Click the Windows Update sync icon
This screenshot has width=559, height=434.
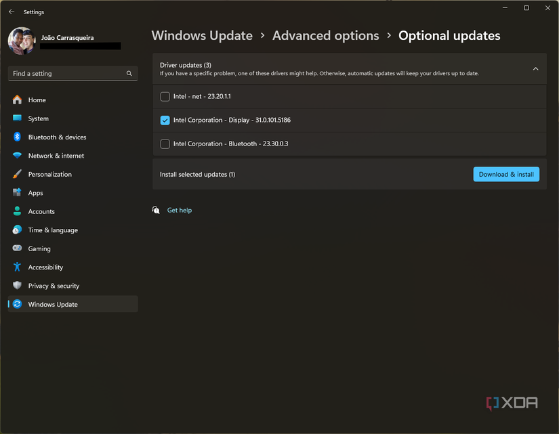pyautogui.click(x=17, y=304)
